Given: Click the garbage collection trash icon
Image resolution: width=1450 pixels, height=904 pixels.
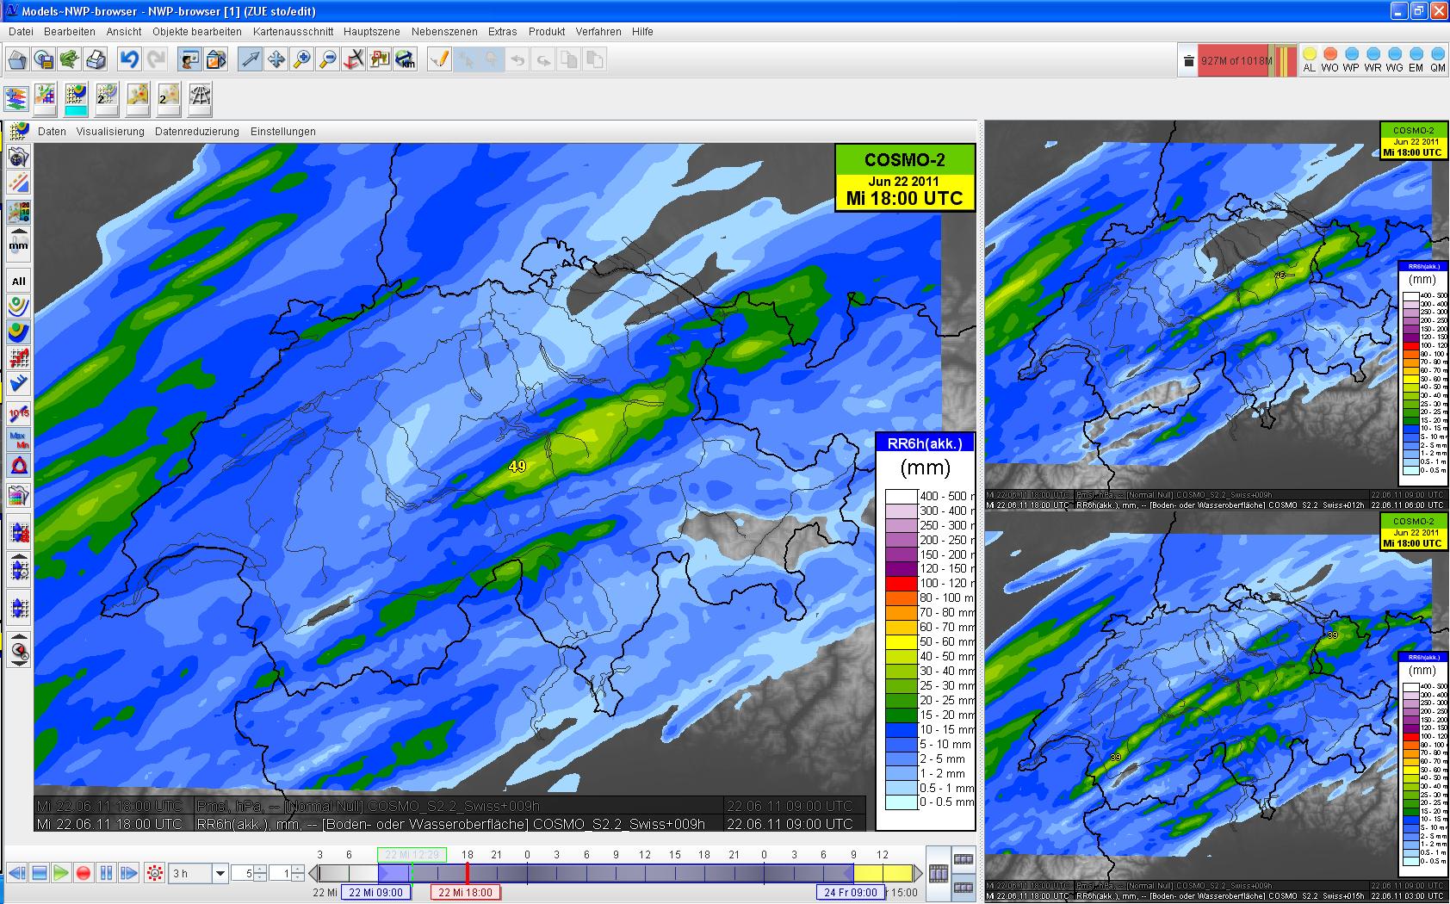Looking at the screenshot, I should (x=1188, y=60).
